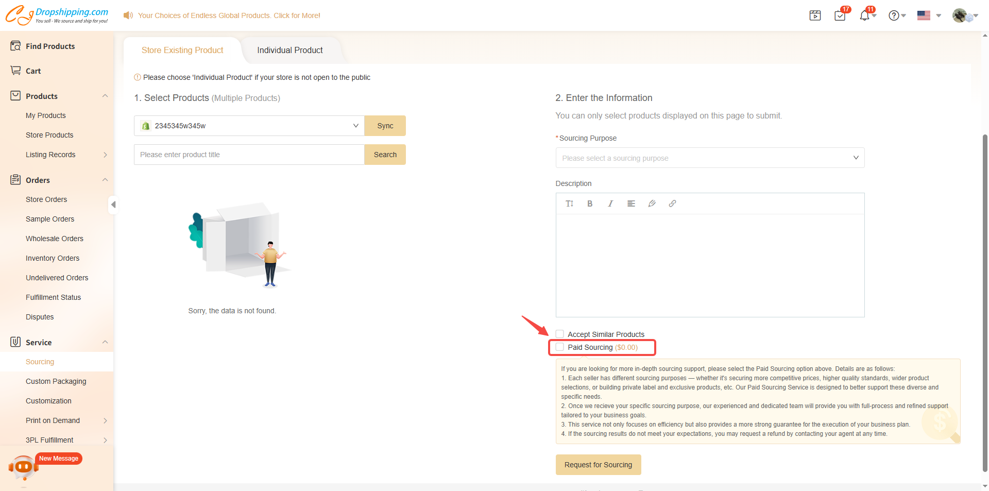Click the Service section shield icon
989x491 pixels.
15,342
